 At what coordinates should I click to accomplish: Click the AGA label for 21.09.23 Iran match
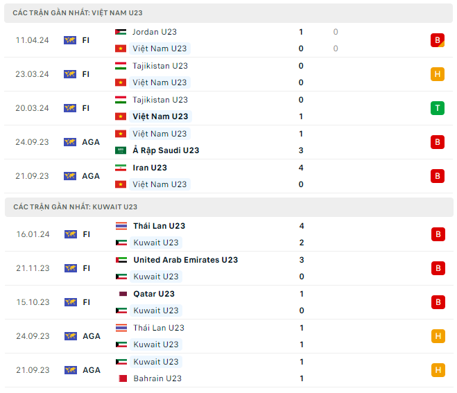tap(91, 176)
